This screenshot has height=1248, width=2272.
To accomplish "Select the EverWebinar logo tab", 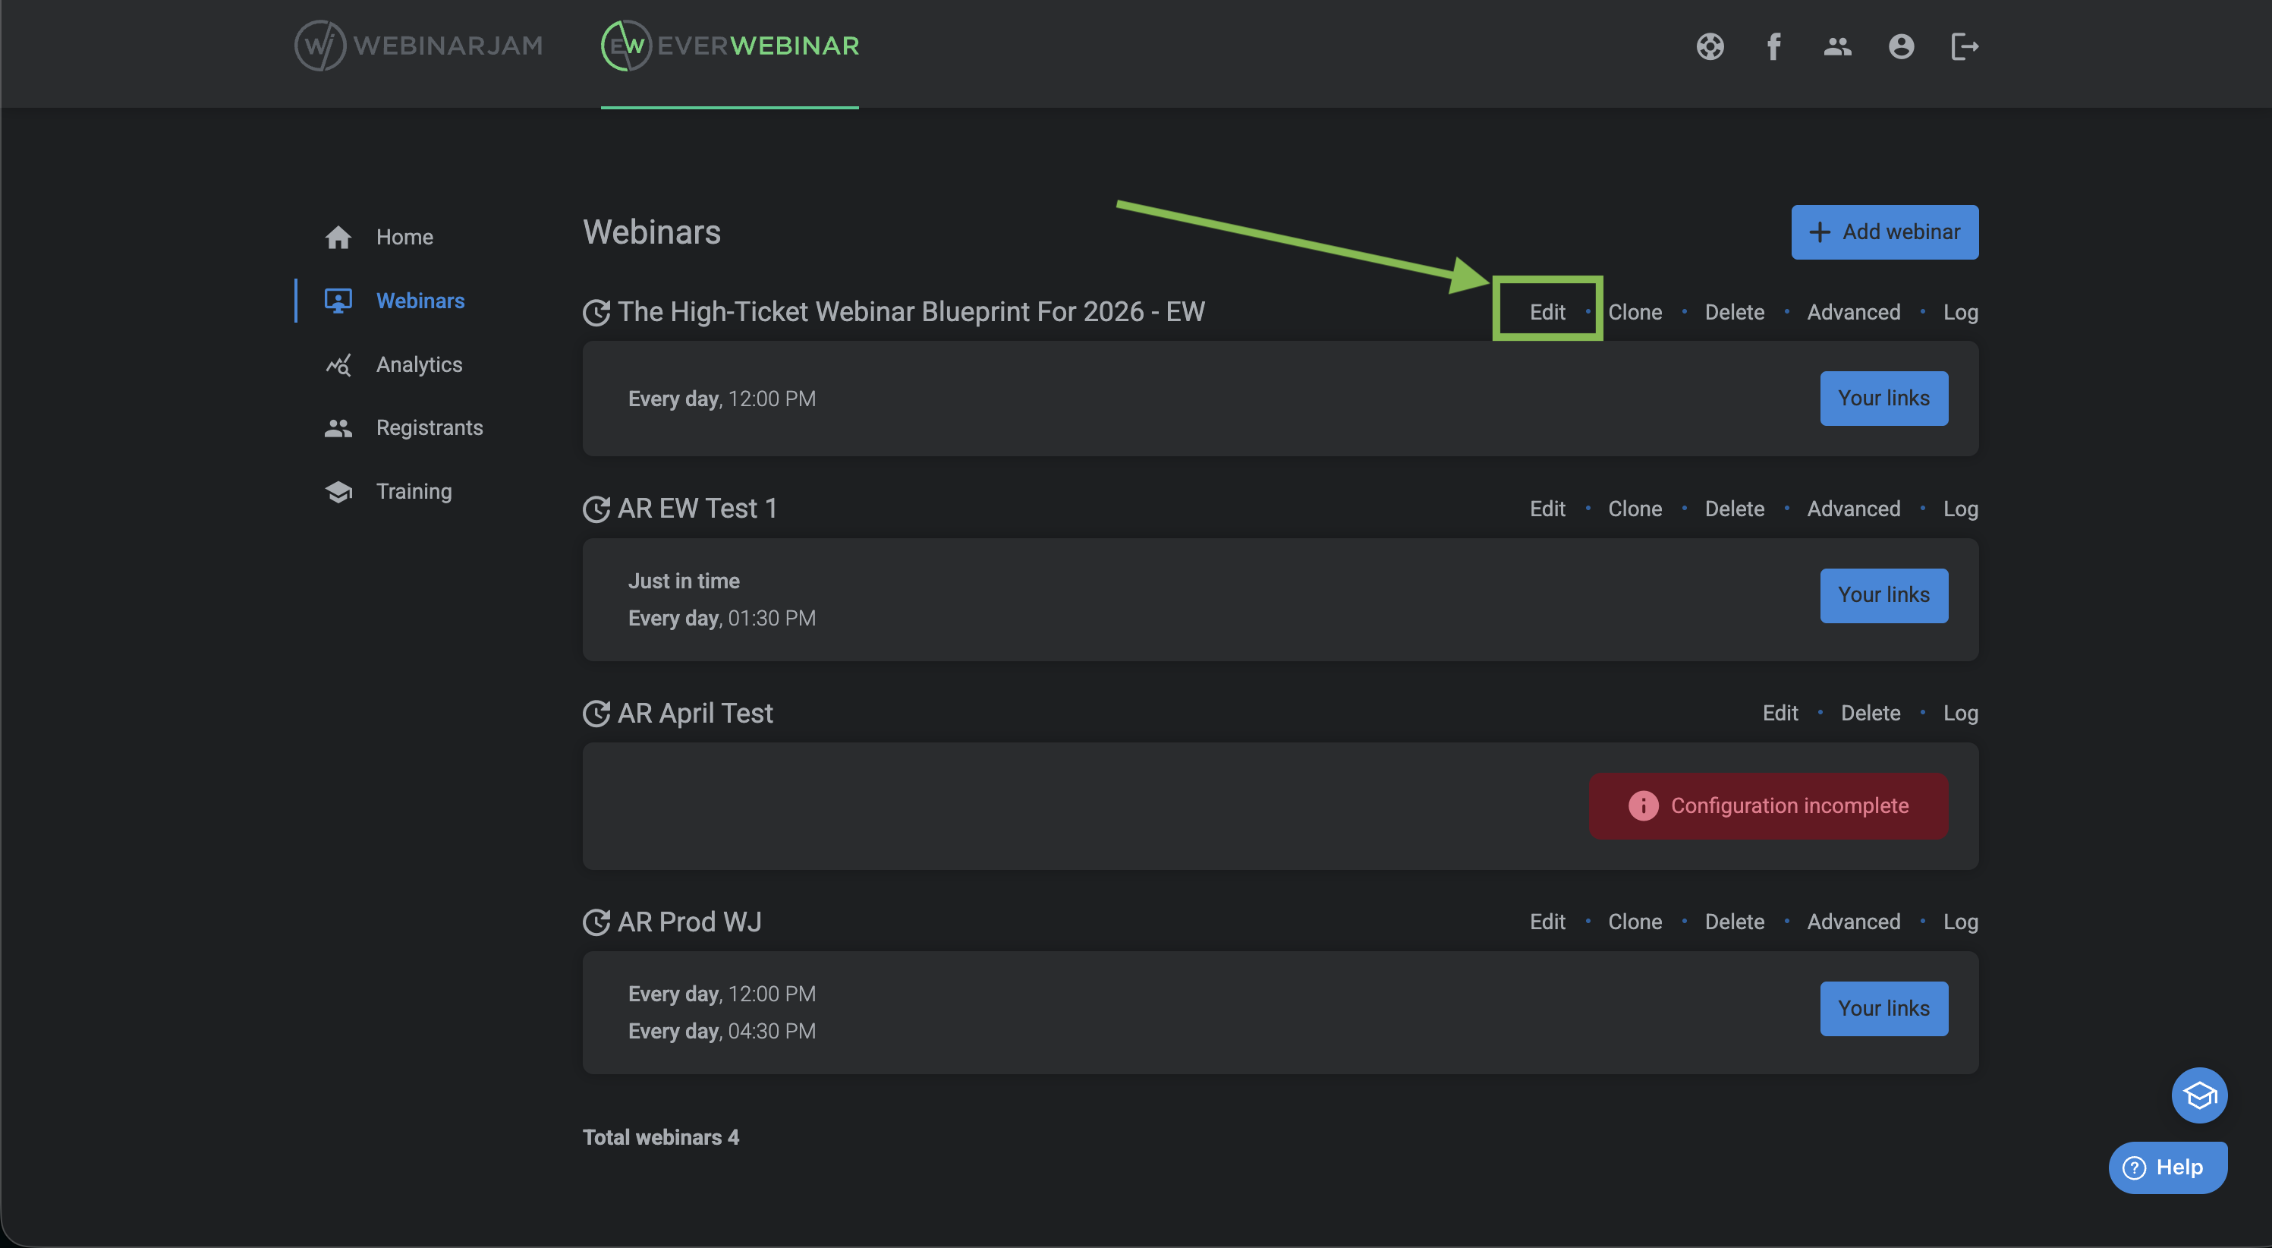I will (x=729, y=46).
